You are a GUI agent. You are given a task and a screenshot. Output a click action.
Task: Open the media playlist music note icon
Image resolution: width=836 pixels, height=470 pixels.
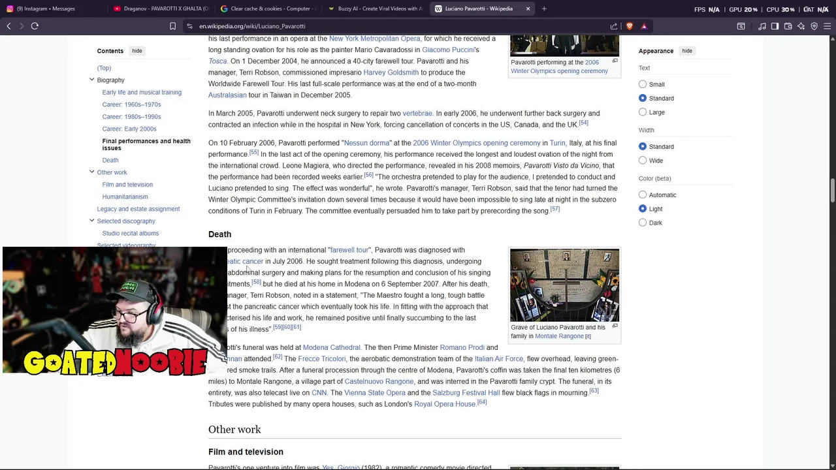762,26
